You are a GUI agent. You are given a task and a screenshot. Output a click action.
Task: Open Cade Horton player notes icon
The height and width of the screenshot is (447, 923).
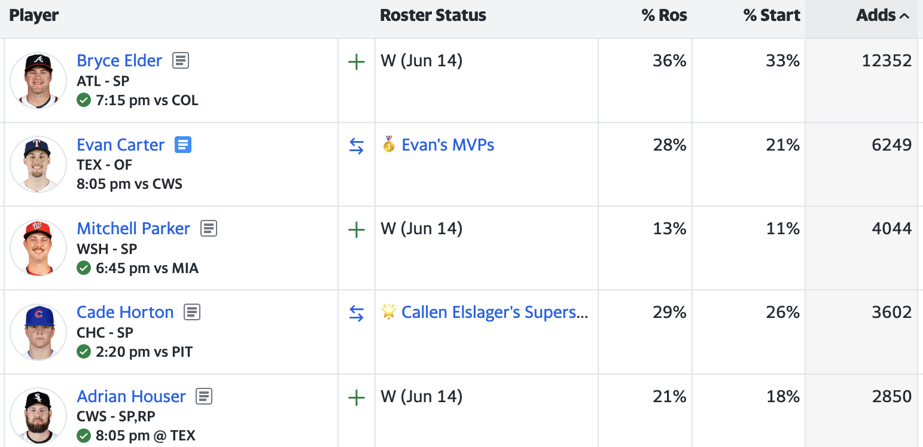[x=192, y=312]
